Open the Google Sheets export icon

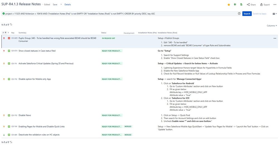tap(241, 4)
